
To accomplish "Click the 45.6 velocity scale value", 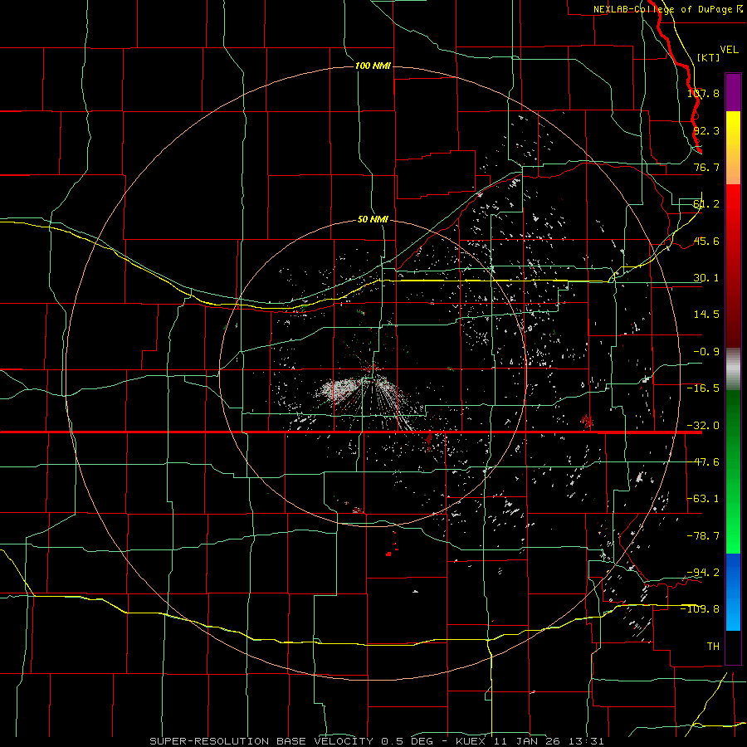I will (x=706, y=241).
